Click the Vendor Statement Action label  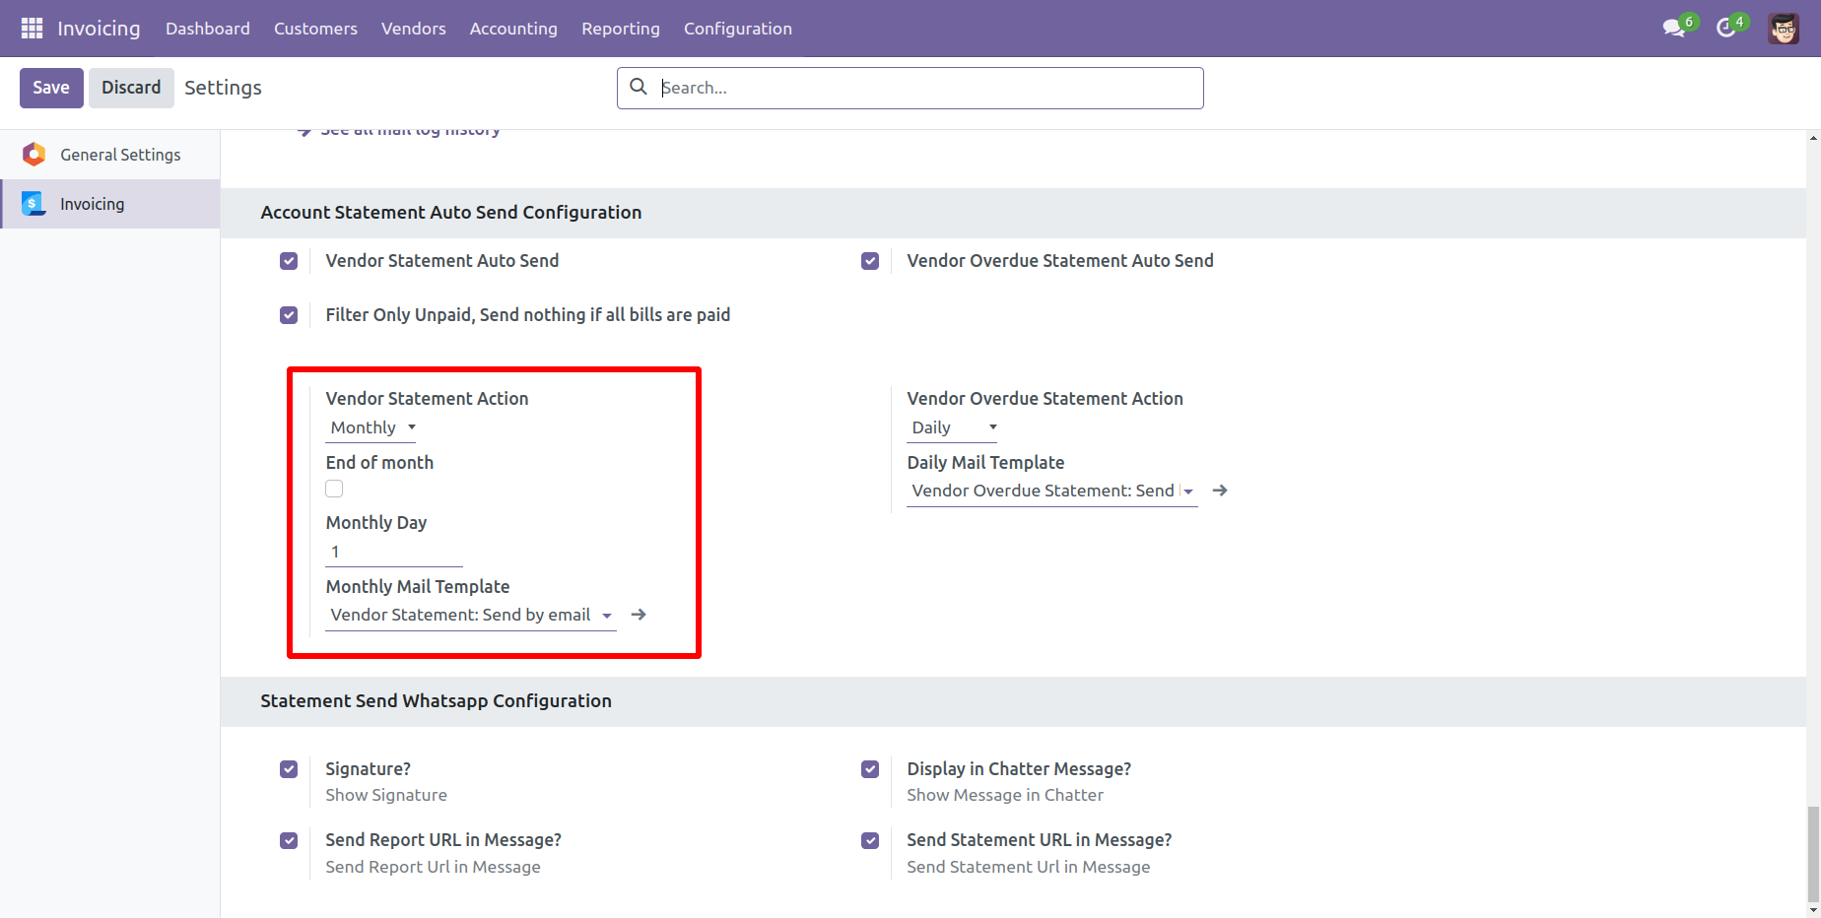428,399
